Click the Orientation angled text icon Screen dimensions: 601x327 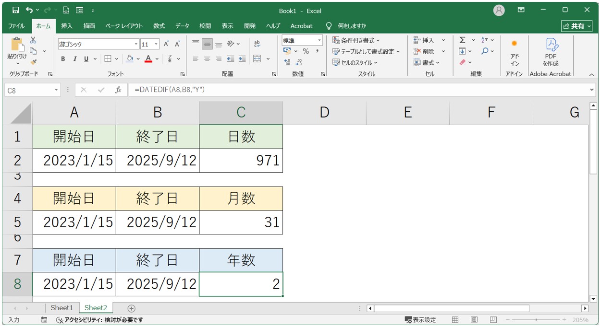click(231, 44)
